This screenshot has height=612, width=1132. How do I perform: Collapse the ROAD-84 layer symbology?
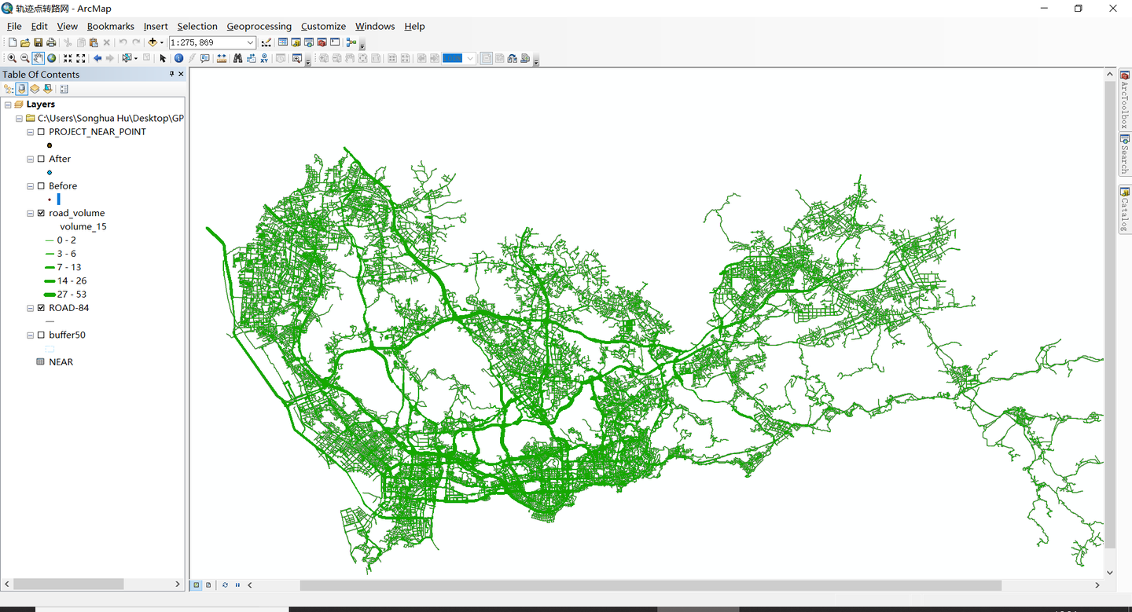point(30,308)
